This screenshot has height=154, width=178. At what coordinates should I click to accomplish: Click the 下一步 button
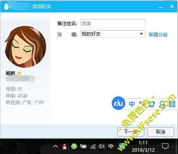pyautogui.click(x=131, y=132)
